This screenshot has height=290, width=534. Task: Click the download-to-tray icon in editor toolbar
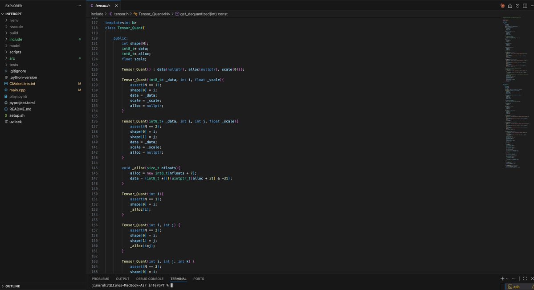click(x=510, y=6)
